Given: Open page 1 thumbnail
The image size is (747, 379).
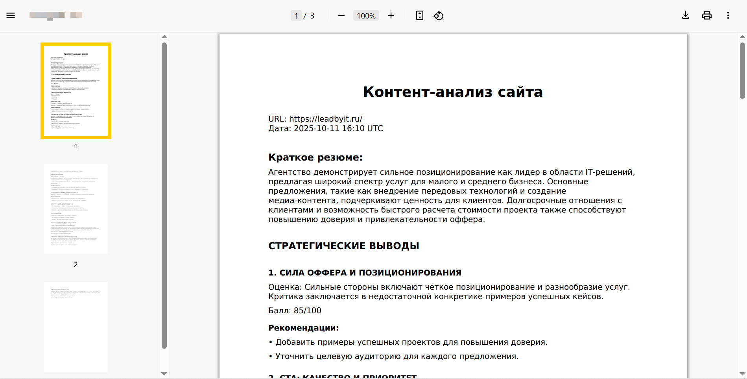Looking at the screenshot, I should pos(76,91).
